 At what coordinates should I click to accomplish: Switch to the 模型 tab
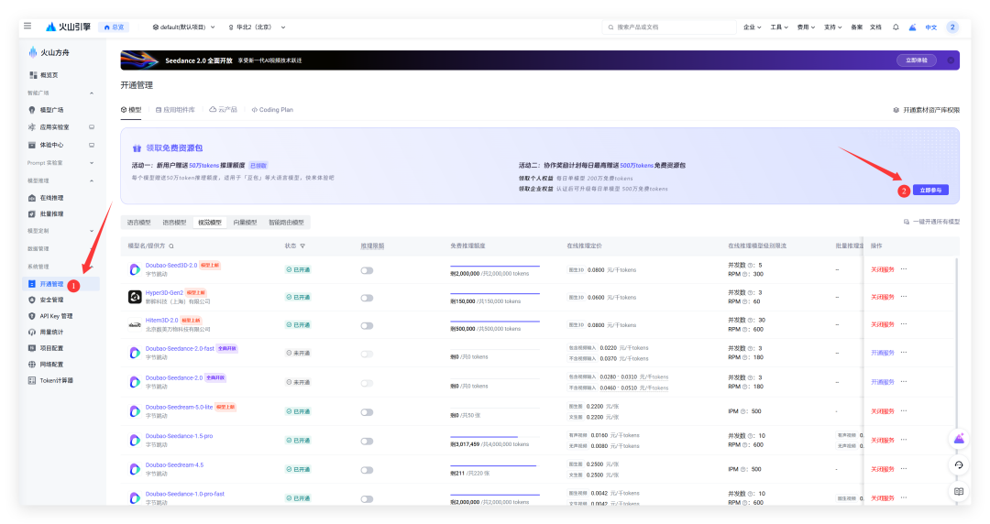coord(131,110)
